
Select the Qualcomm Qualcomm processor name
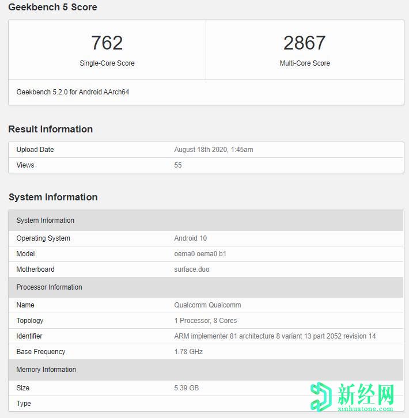207,305
